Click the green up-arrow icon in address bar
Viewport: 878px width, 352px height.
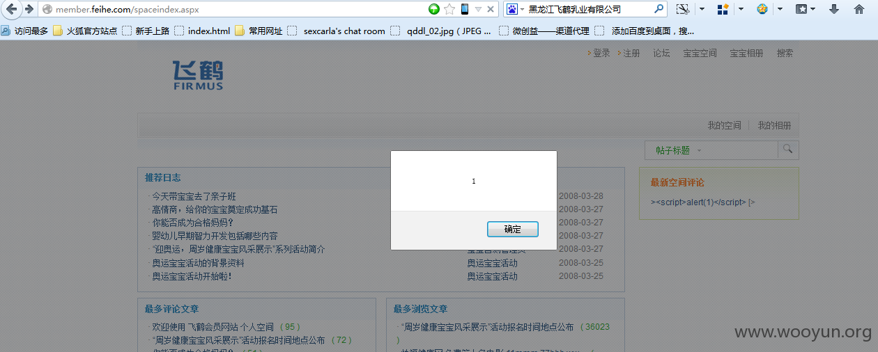point(434,9)
